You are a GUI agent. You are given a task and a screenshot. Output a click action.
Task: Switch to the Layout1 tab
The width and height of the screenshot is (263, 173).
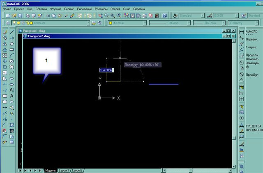64,170
